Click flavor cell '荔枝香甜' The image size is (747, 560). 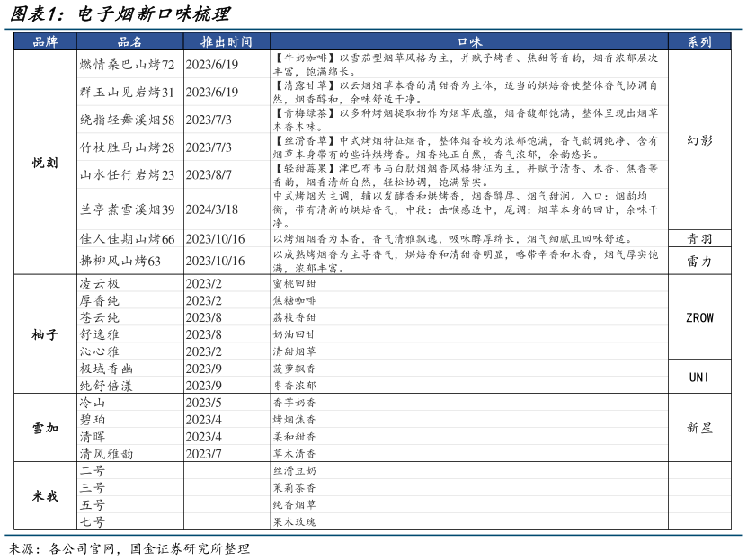click(295, 317)
